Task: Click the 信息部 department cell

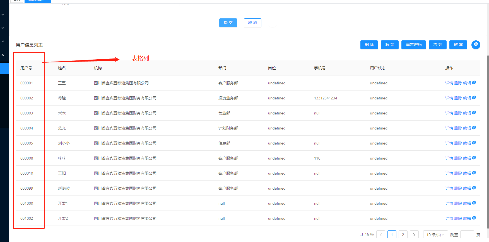Action: [x=224, y=143]
